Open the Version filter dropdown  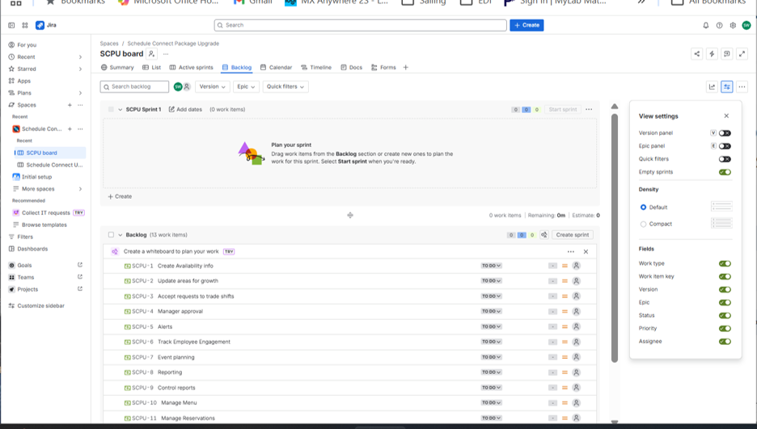(x=213, y=86)
